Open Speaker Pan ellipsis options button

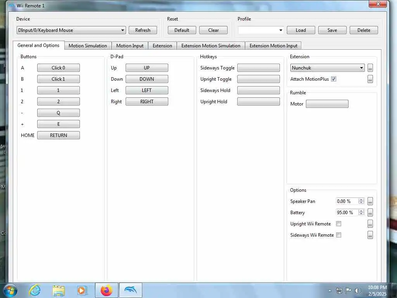point(370,201)
